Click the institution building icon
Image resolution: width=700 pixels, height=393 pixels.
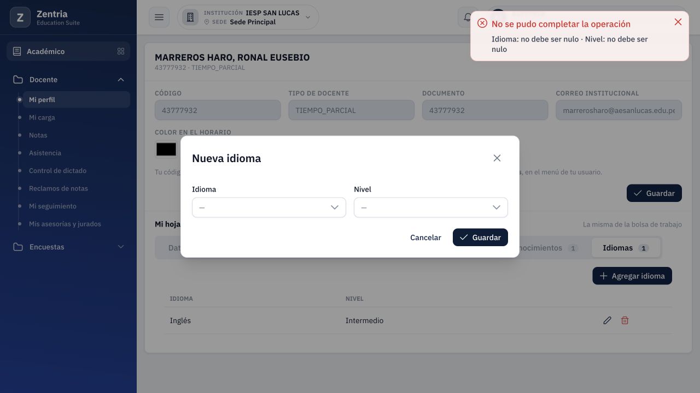[190, 17]
